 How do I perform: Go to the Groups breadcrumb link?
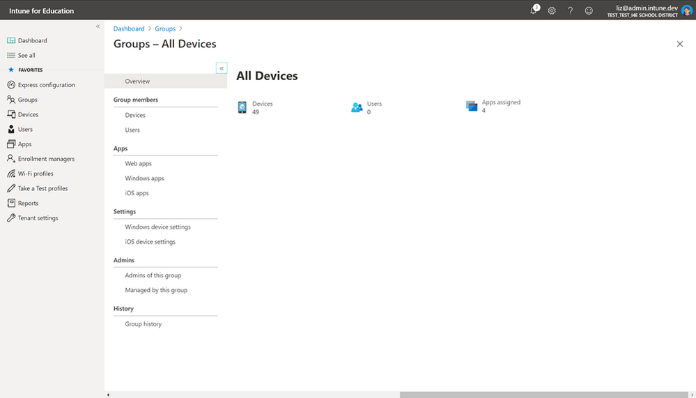[165, 29]
